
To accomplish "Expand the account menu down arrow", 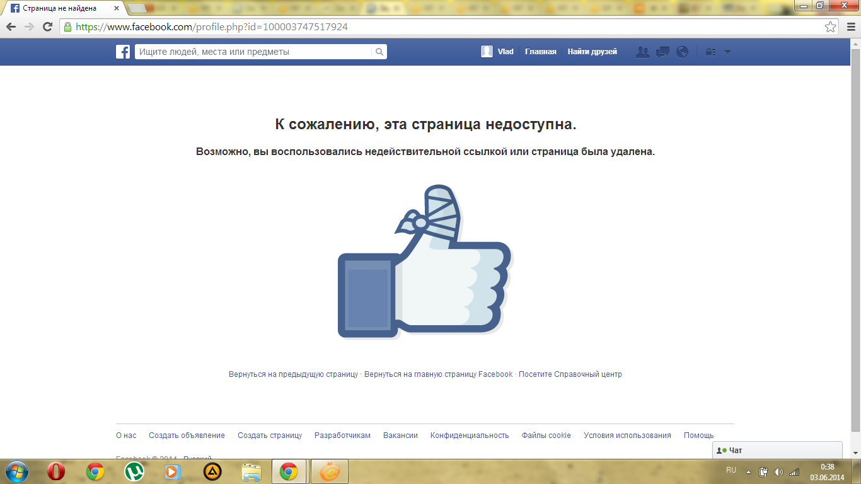I will (x=727, y=52).
